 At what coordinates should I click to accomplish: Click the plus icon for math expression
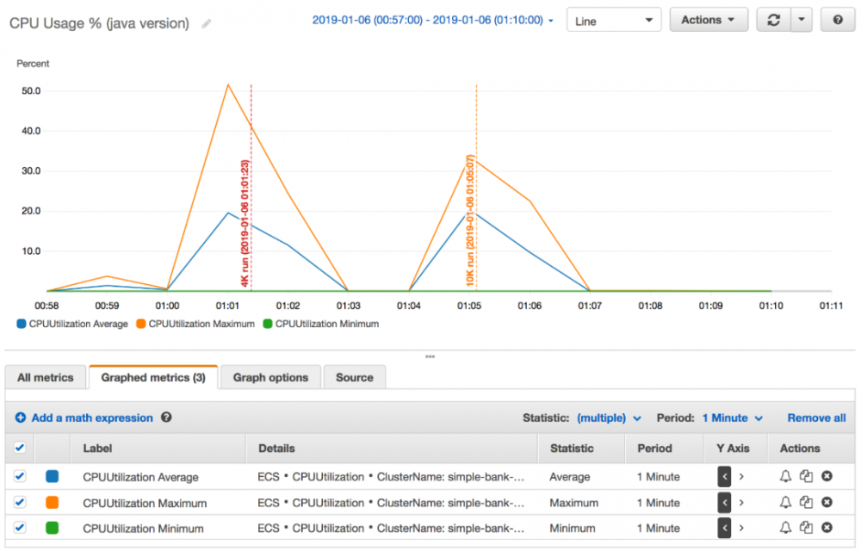pos(21,418)
